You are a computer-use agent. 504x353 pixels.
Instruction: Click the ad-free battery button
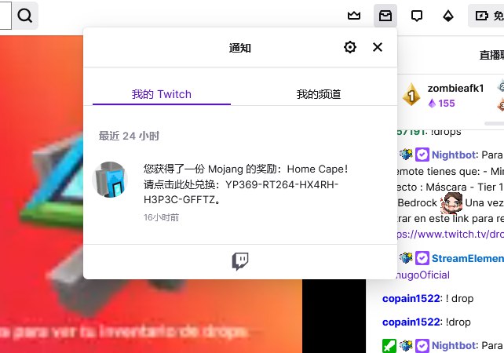486,16
